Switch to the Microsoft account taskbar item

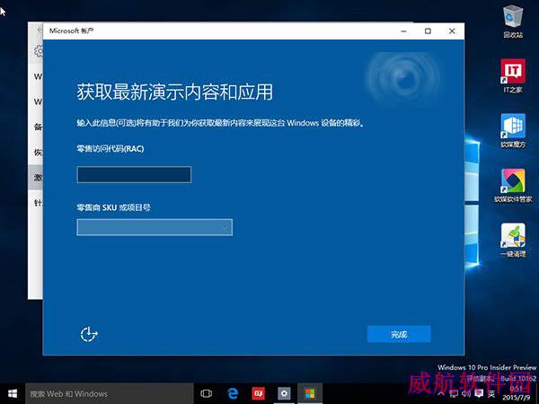click(310, 394)
